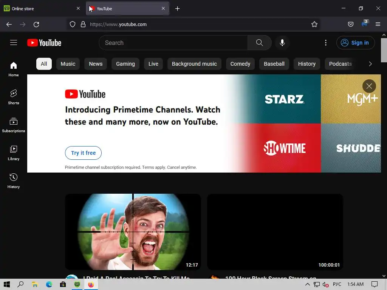Screen dimensions: 387x290
Task: Close the Online store tab
Action: point(78,9)
